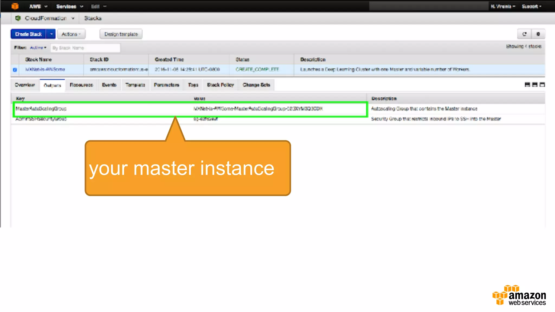The width and height of the screenshot is (555, 312).
Task: Click the Autoscaling Group description text
Action: coord(424,109)
